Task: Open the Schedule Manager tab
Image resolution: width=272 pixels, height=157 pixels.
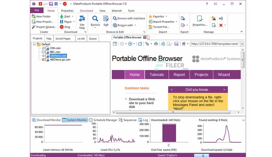Action: tap(103, 120)
